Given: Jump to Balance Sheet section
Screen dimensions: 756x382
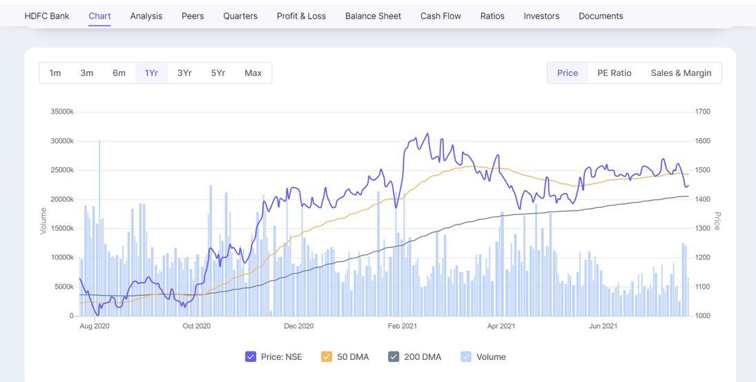Looking at the screenshot, I should coord(373,16).
